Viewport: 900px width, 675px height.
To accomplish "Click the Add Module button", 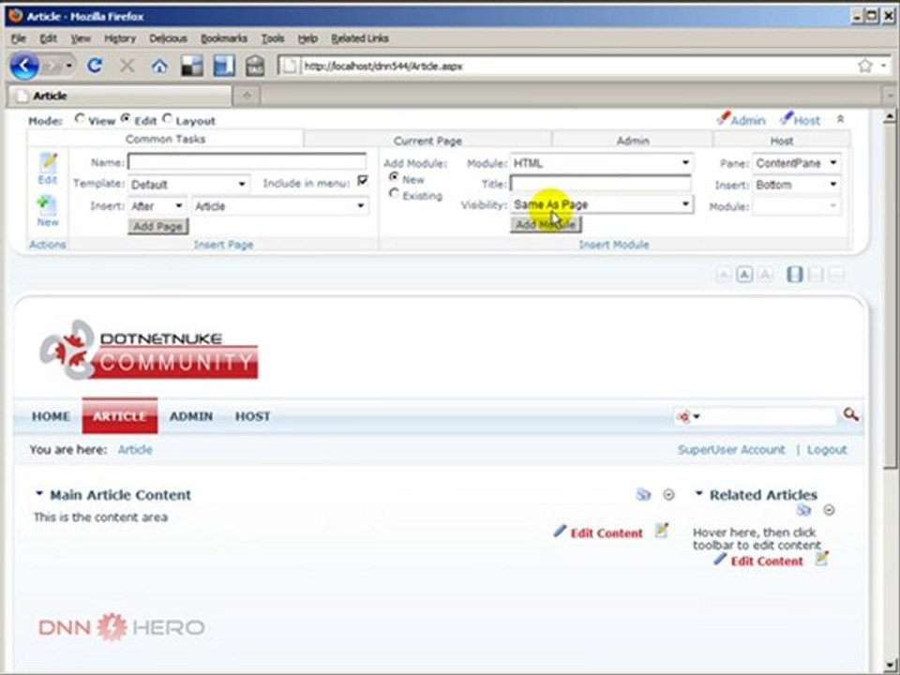I will pyautogui.click(x=546, y=224).
